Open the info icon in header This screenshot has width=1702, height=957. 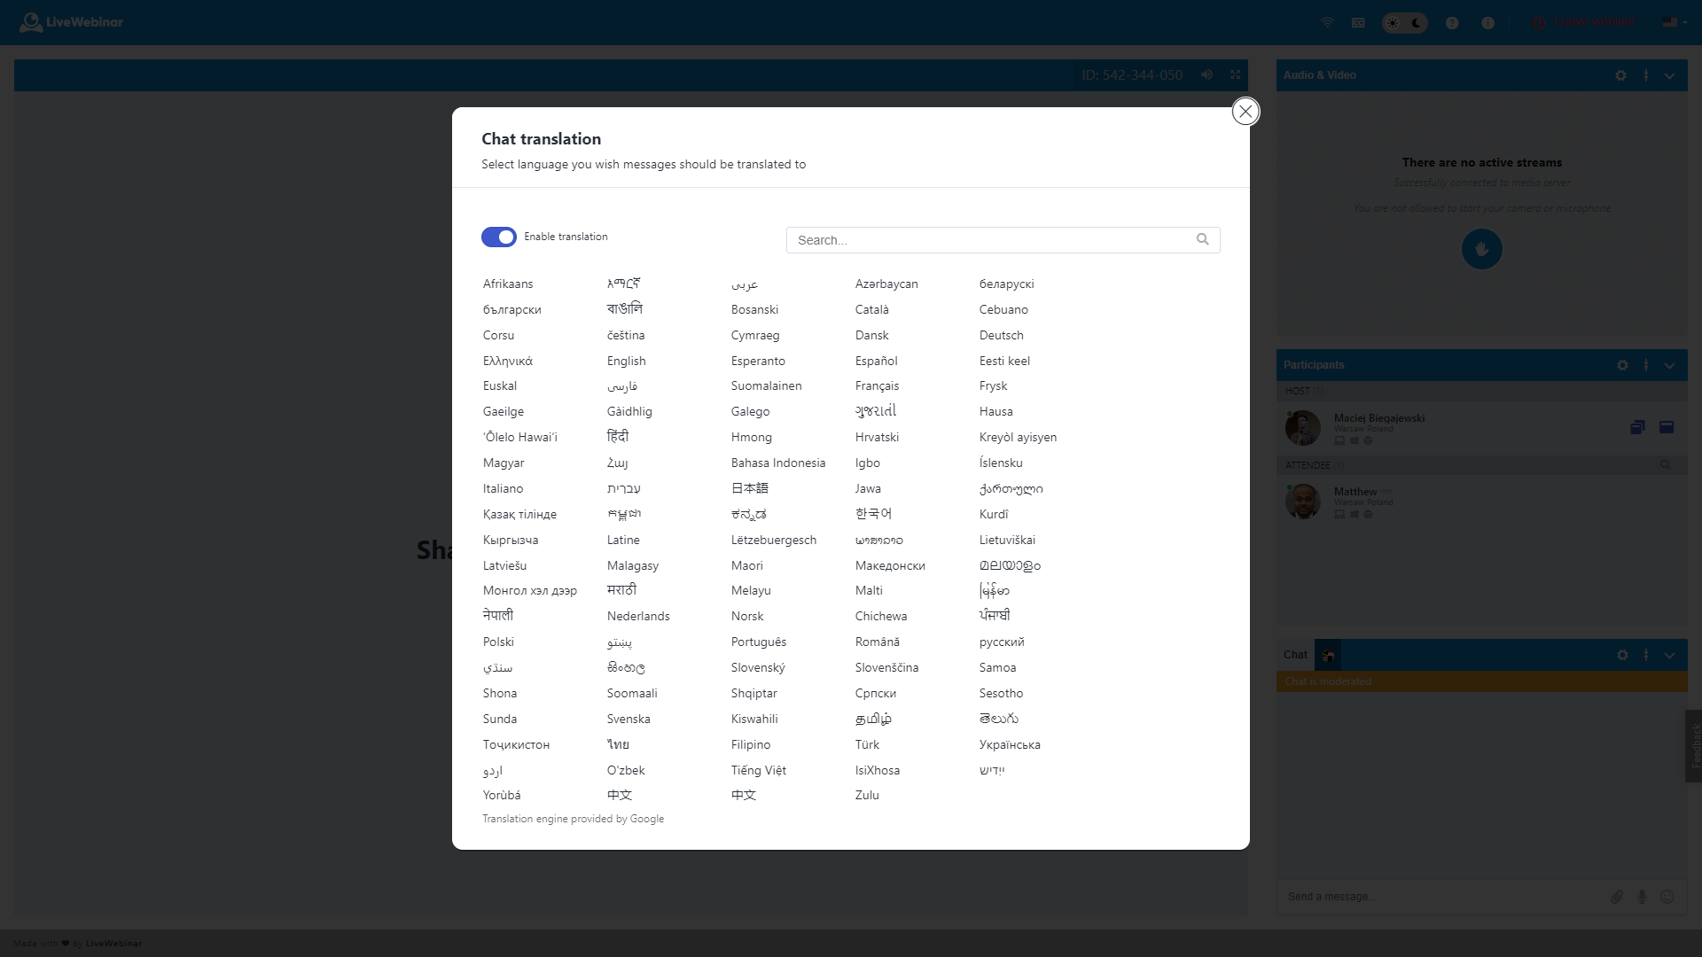pos(1488,23)
